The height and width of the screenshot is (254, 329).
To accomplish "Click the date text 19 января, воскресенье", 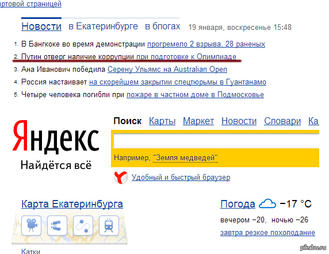I will [x=229, y=27].
